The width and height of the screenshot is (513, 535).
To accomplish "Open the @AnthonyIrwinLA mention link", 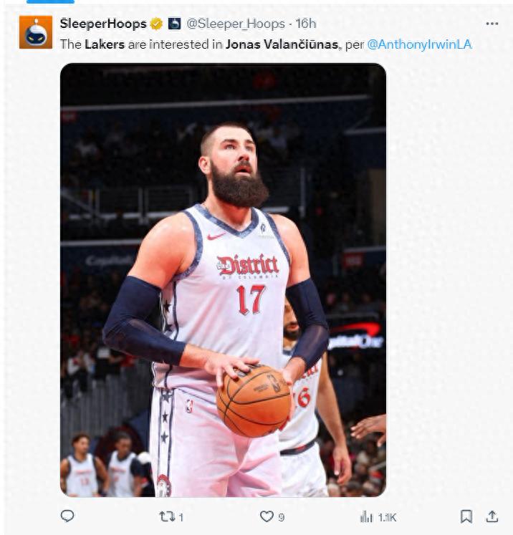I will 419,44.
